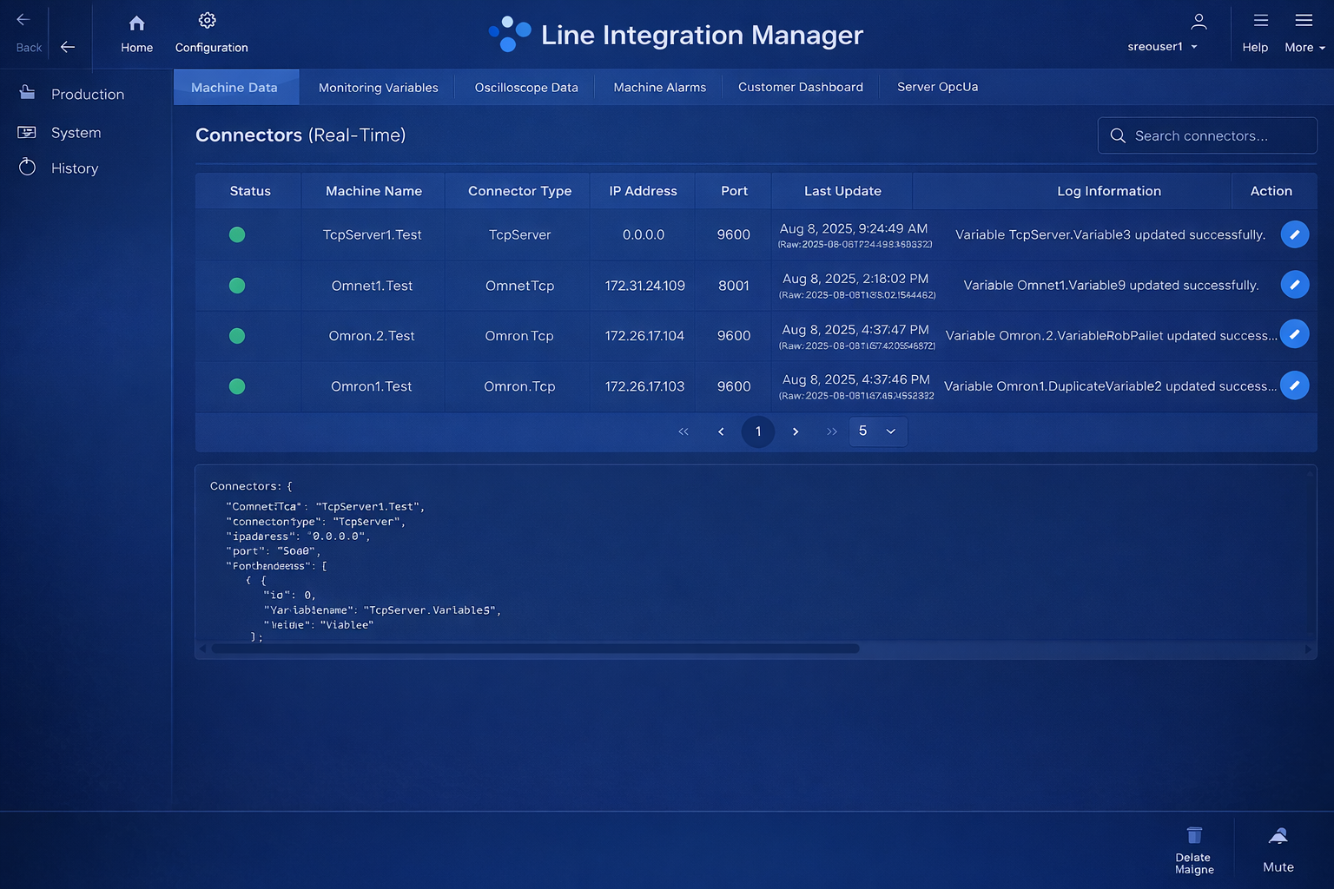
Task: Click the edit pencil icon for TcpServer1.Test
Action: [x=1295, y=234]
